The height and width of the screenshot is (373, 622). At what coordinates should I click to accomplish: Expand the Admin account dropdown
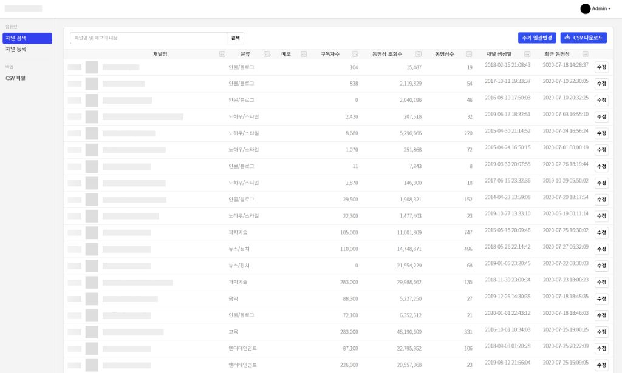601,9
